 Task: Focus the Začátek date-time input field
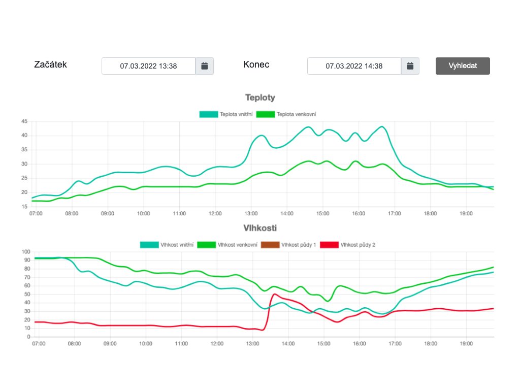coord(148,66)
